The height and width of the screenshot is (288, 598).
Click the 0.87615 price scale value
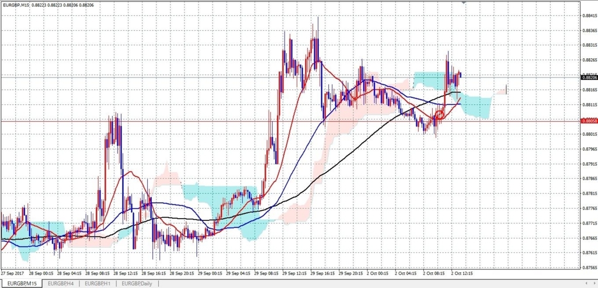coord(589,253)
